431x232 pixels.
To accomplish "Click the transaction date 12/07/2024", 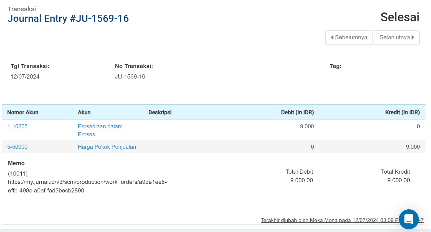I will click(x=25, y=77).
